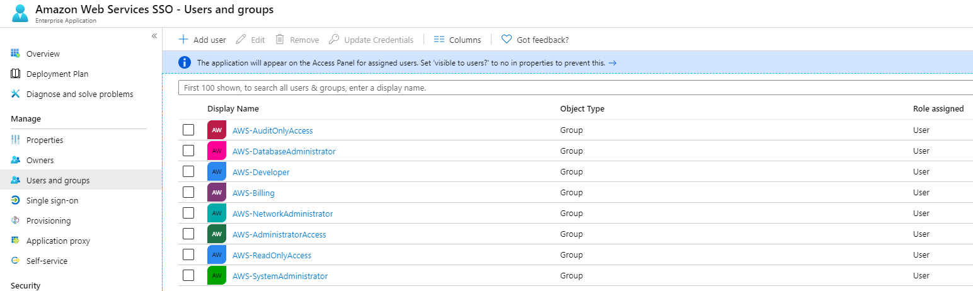Image resolution: width=973 pixels, height=291 pixels.
Task: Click the Add user plus icon
Action: [x=183, y=40]
